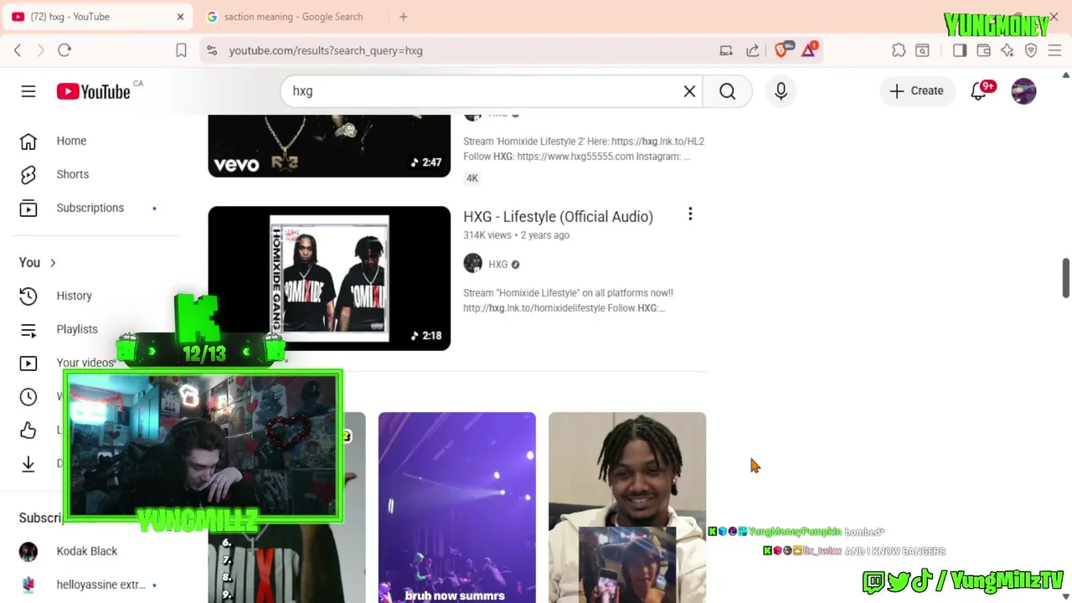Click the address bar URL
Image resolution: width=1072 pixels, height=603 pixels.
pos(326,50)
